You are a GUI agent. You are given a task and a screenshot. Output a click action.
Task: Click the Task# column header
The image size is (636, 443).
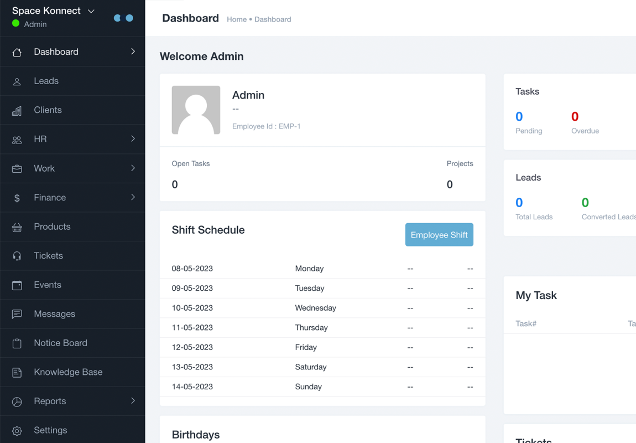(x=526, y=323)
